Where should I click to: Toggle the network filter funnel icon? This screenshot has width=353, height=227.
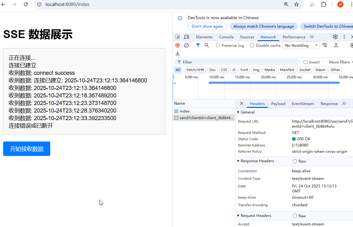198,45
